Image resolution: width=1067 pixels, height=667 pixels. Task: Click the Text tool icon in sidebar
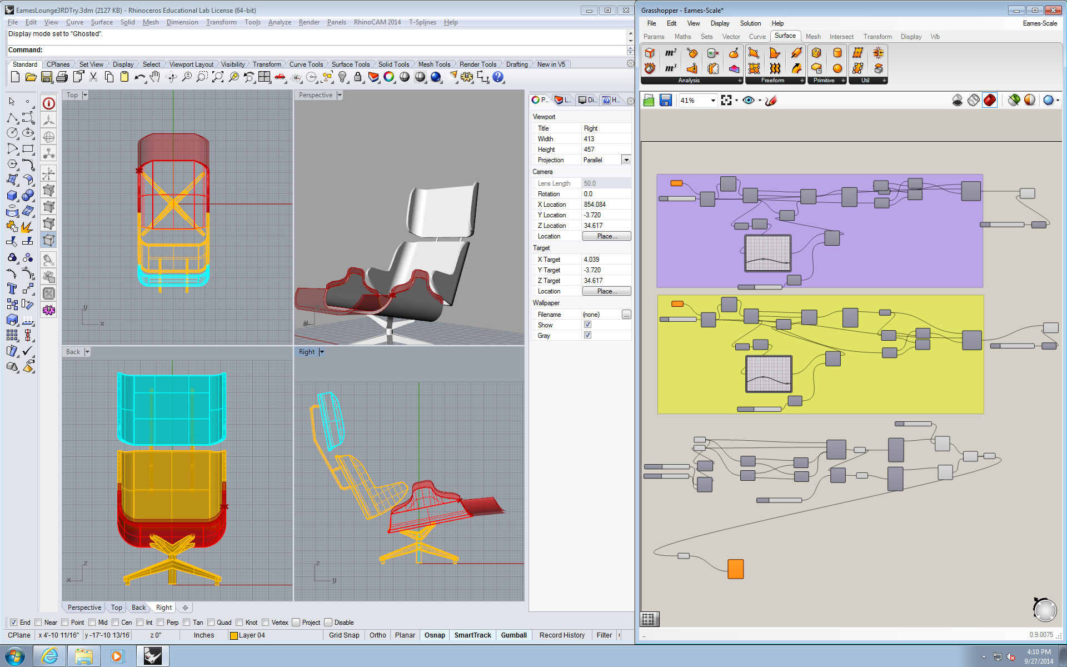(x=12, y=288)
